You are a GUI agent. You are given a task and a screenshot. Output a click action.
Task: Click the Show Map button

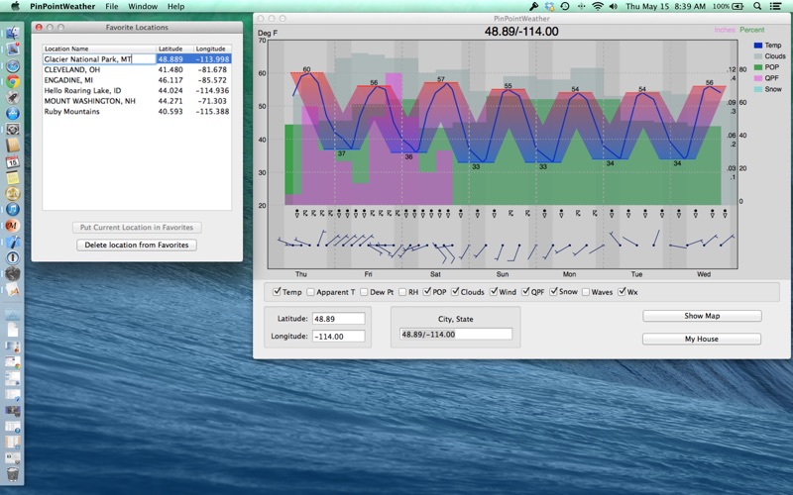[x=702, y=316]
